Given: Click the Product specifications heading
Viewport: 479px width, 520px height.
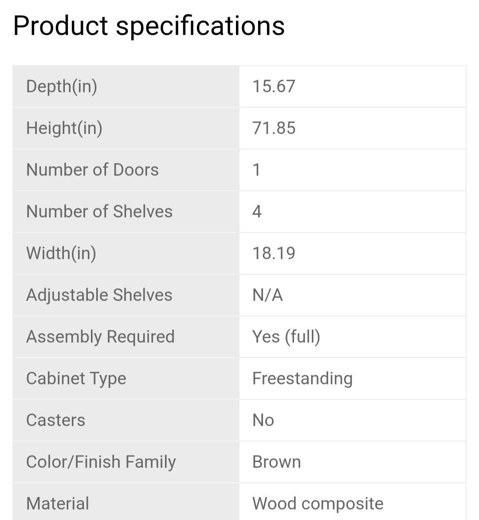Looking at the screenshot, I should (x=149, y=26).
